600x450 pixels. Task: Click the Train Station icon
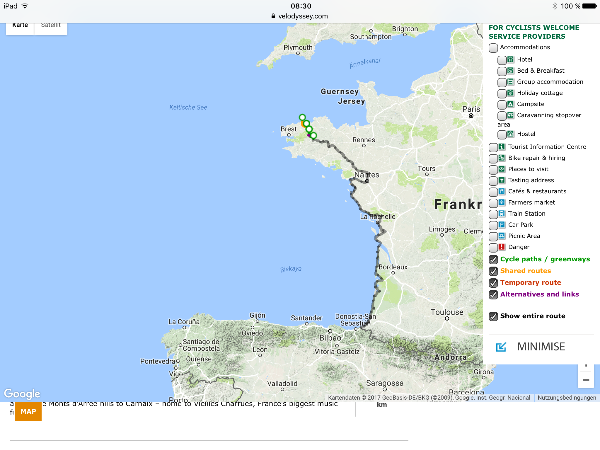(502, 214)
